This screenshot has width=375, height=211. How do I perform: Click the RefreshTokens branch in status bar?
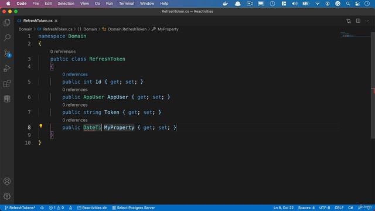pos(20,207)
